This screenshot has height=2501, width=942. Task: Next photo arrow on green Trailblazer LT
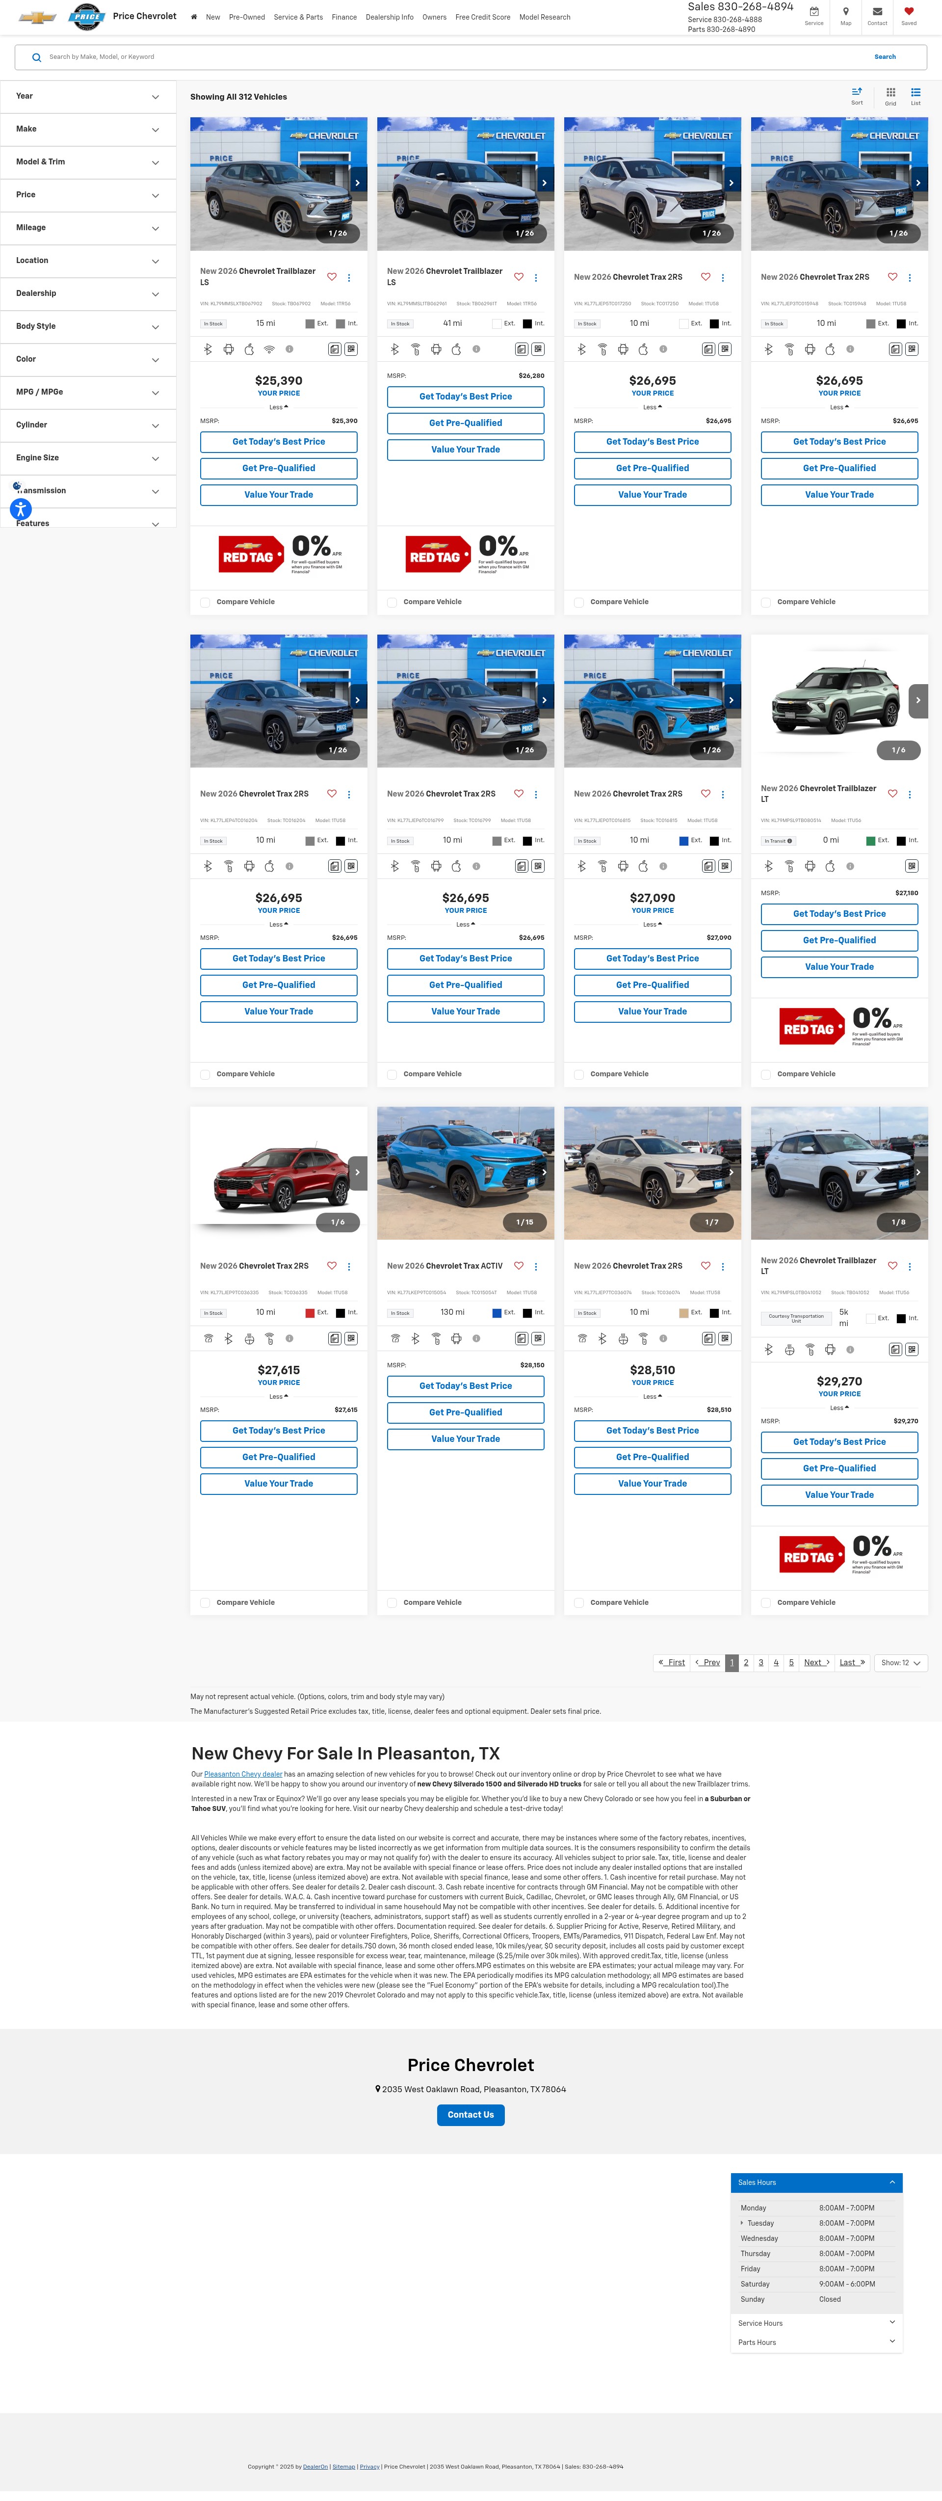point(919,700)
